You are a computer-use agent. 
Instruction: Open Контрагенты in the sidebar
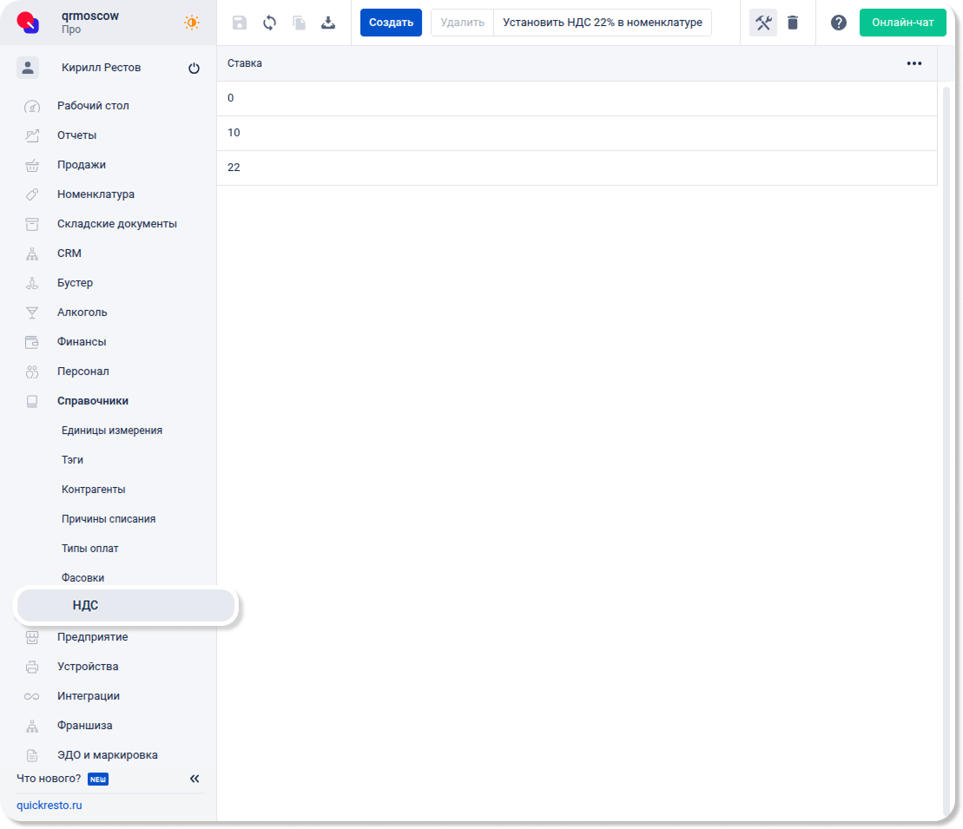(x=93, y=490)
